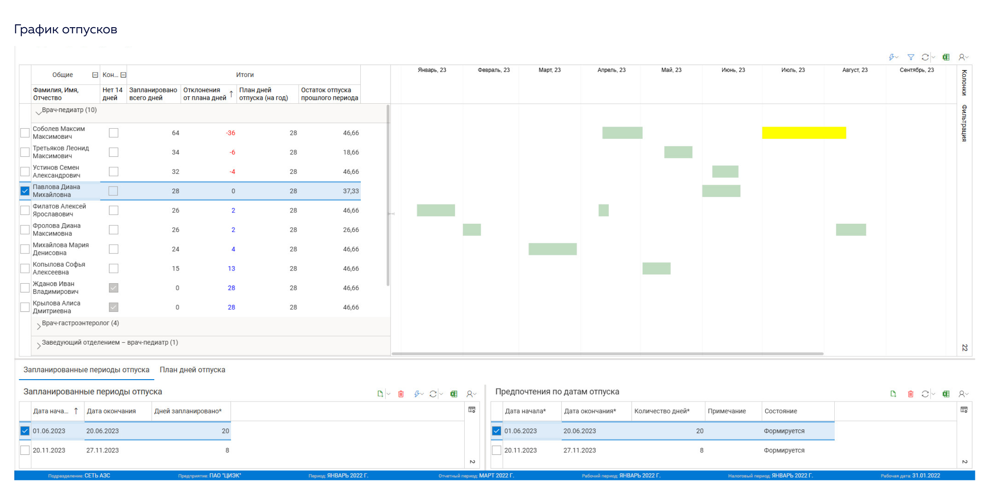Toggle 'Нет 14 дней' checkbox for Соболев Максим
The width and height of the screenshot is (989, 493).
(x=114, y=133)
